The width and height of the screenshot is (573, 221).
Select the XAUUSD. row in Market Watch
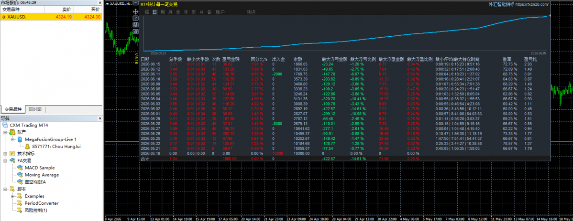pyautogui.click(x=51, y=17)
